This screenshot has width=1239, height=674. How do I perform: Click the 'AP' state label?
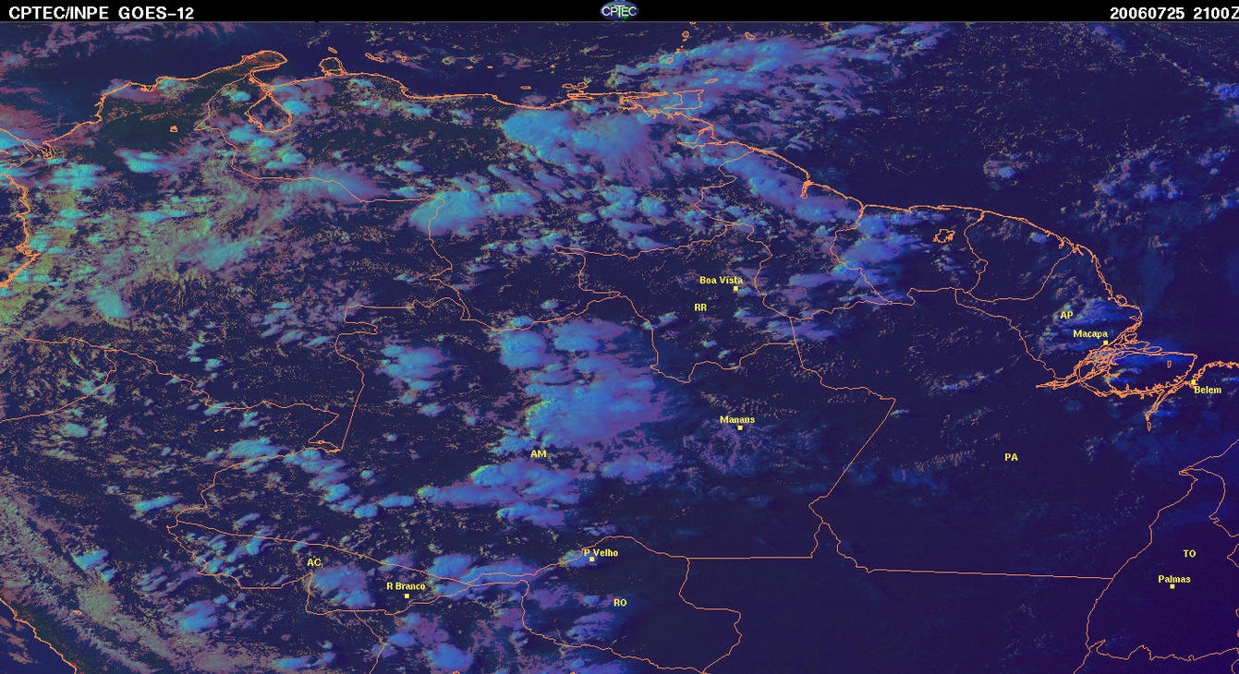[x=1066, y=315]
